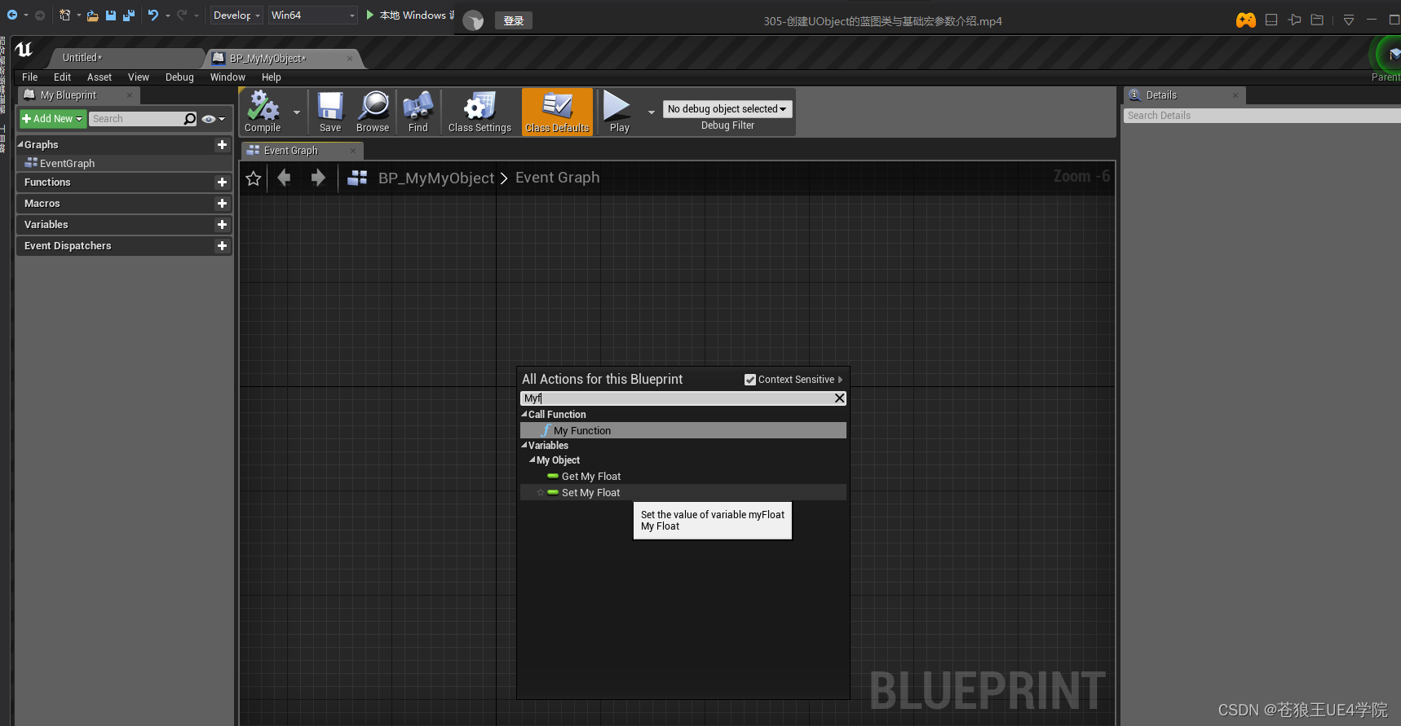Add a new macro with plus icon

(222, 204)
